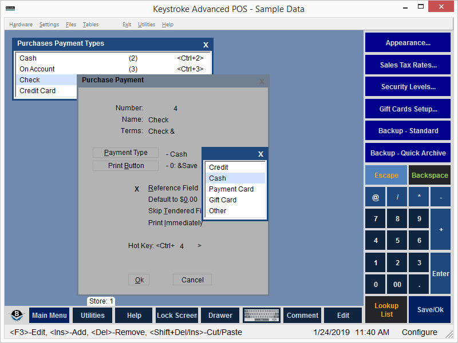Open the Tables menu
Image resolution: width=458 pixels, height=343 pixels.
click(90, 25)
